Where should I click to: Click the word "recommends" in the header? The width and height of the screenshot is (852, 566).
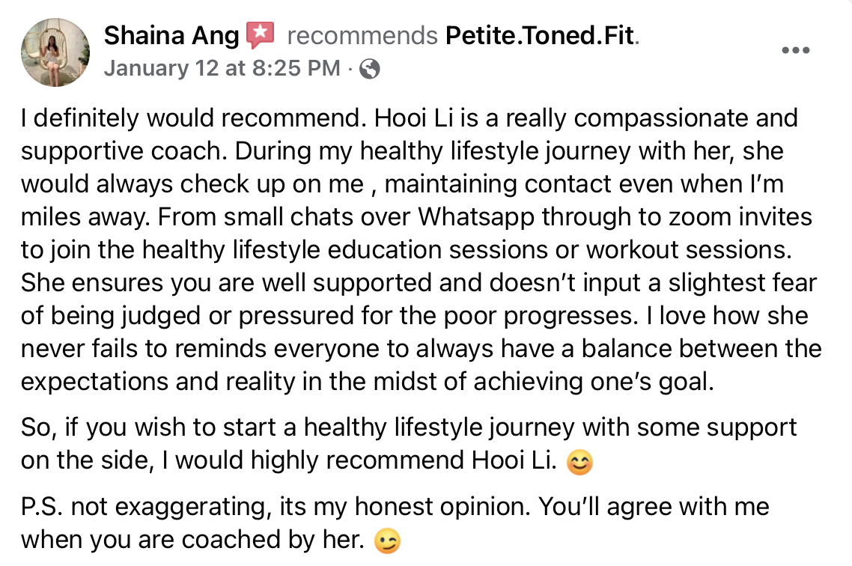tap(362, 35)
